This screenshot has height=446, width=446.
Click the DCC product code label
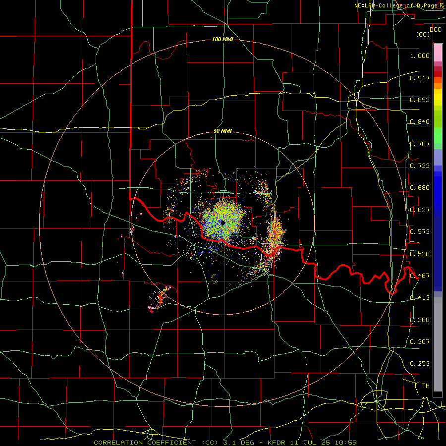pos(435,30)
